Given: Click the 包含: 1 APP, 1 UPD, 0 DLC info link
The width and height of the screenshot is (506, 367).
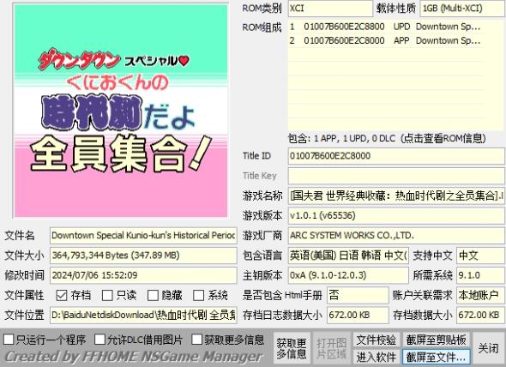Looking at the screenshot, I should pos(387,138).
